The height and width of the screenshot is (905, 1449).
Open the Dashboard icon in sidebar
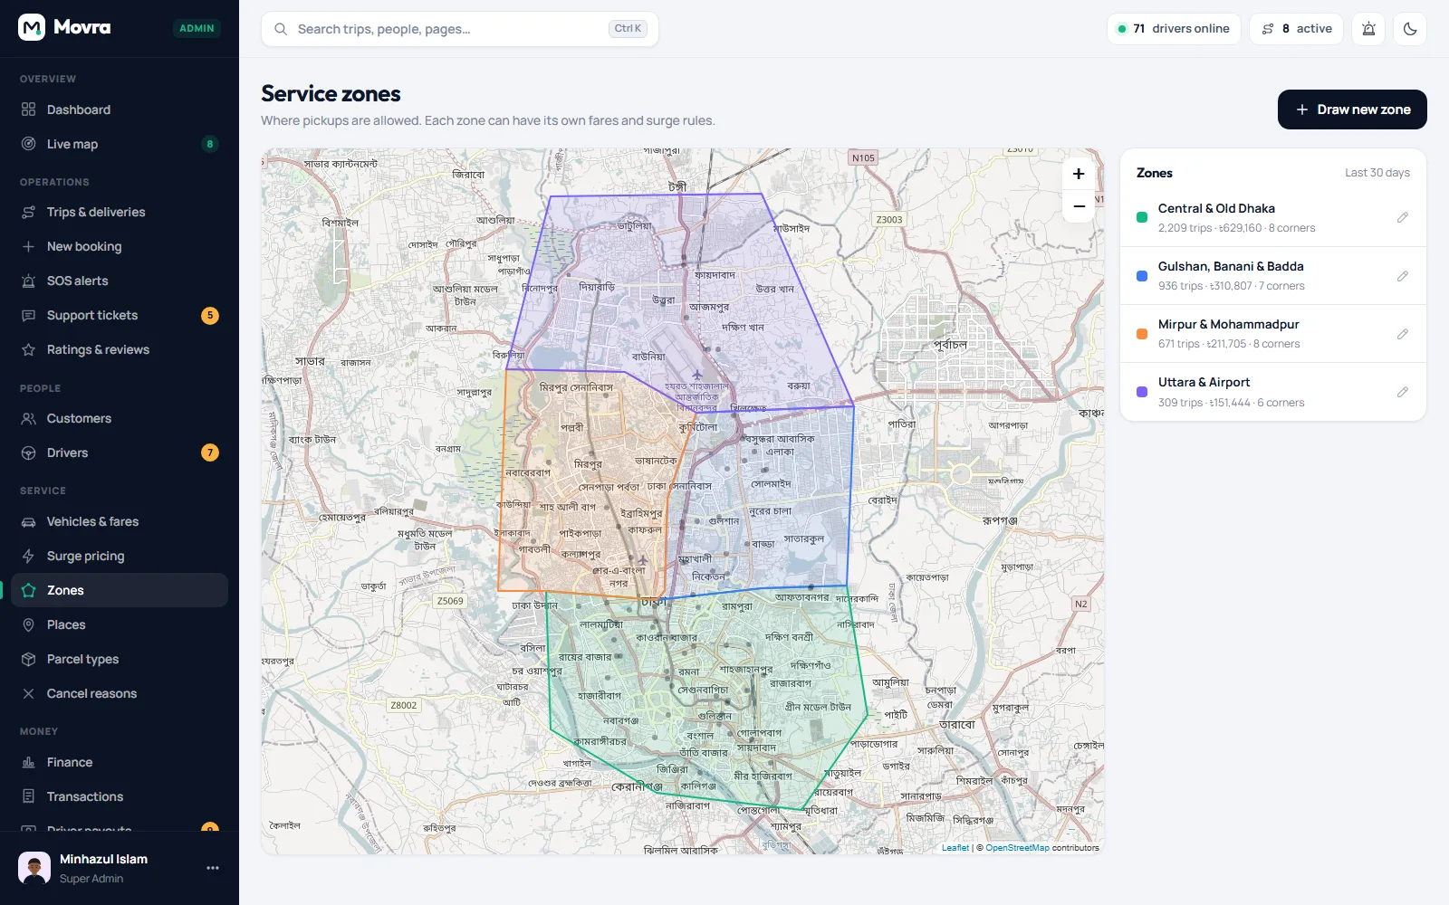pos(28,110)
